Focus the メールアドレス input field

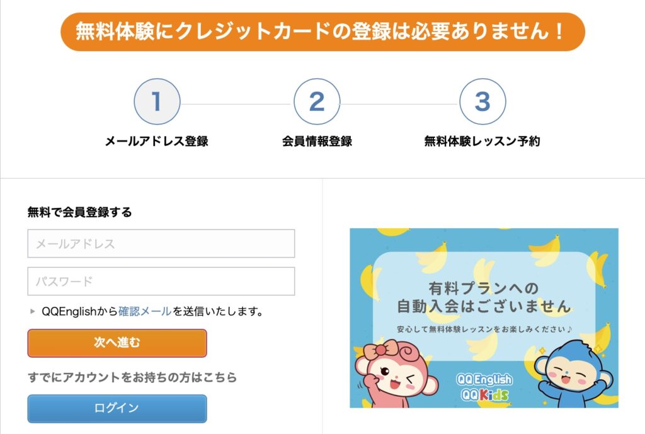(161, 244)
